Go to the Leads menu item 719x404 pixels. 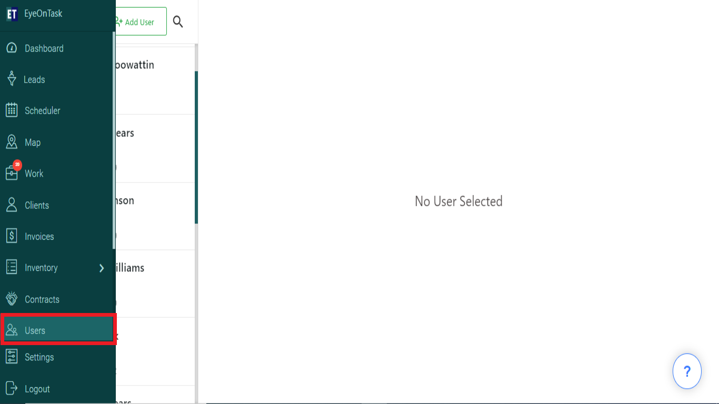coord(34,79)
